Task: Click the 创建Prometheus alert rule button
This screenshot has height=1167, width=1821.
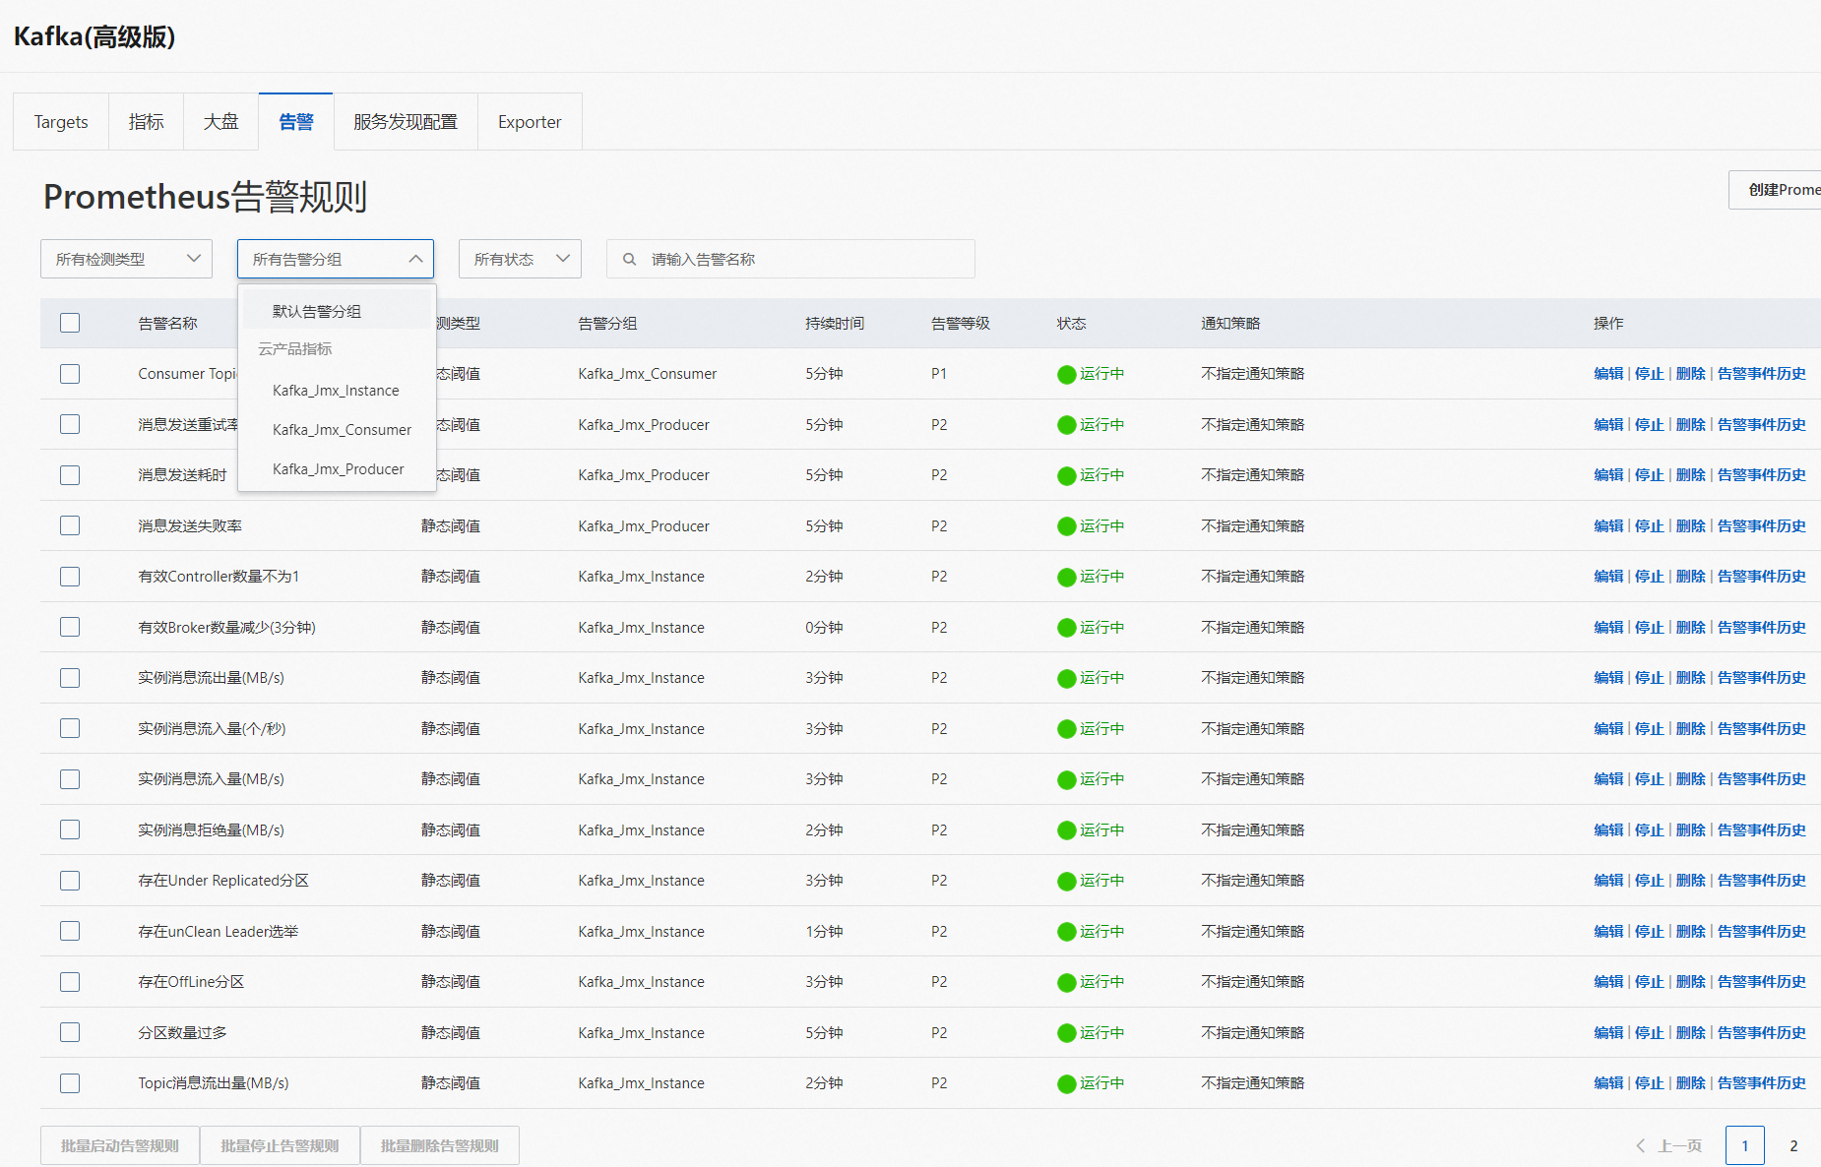Action: pos(1775,190)
